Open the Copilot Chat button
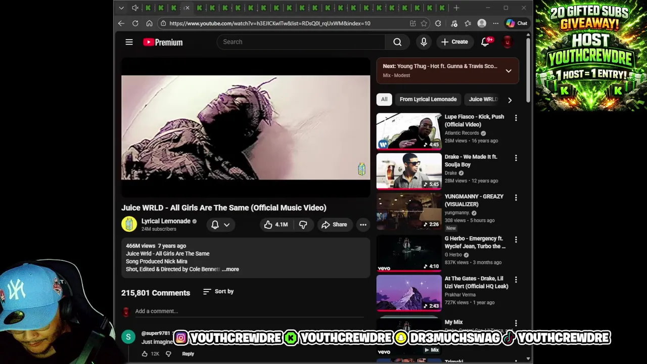647x364 pixels. pos(517,23)
